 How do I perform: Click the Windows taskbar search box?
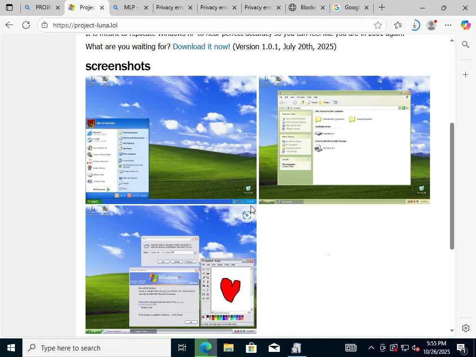(97, 348)
